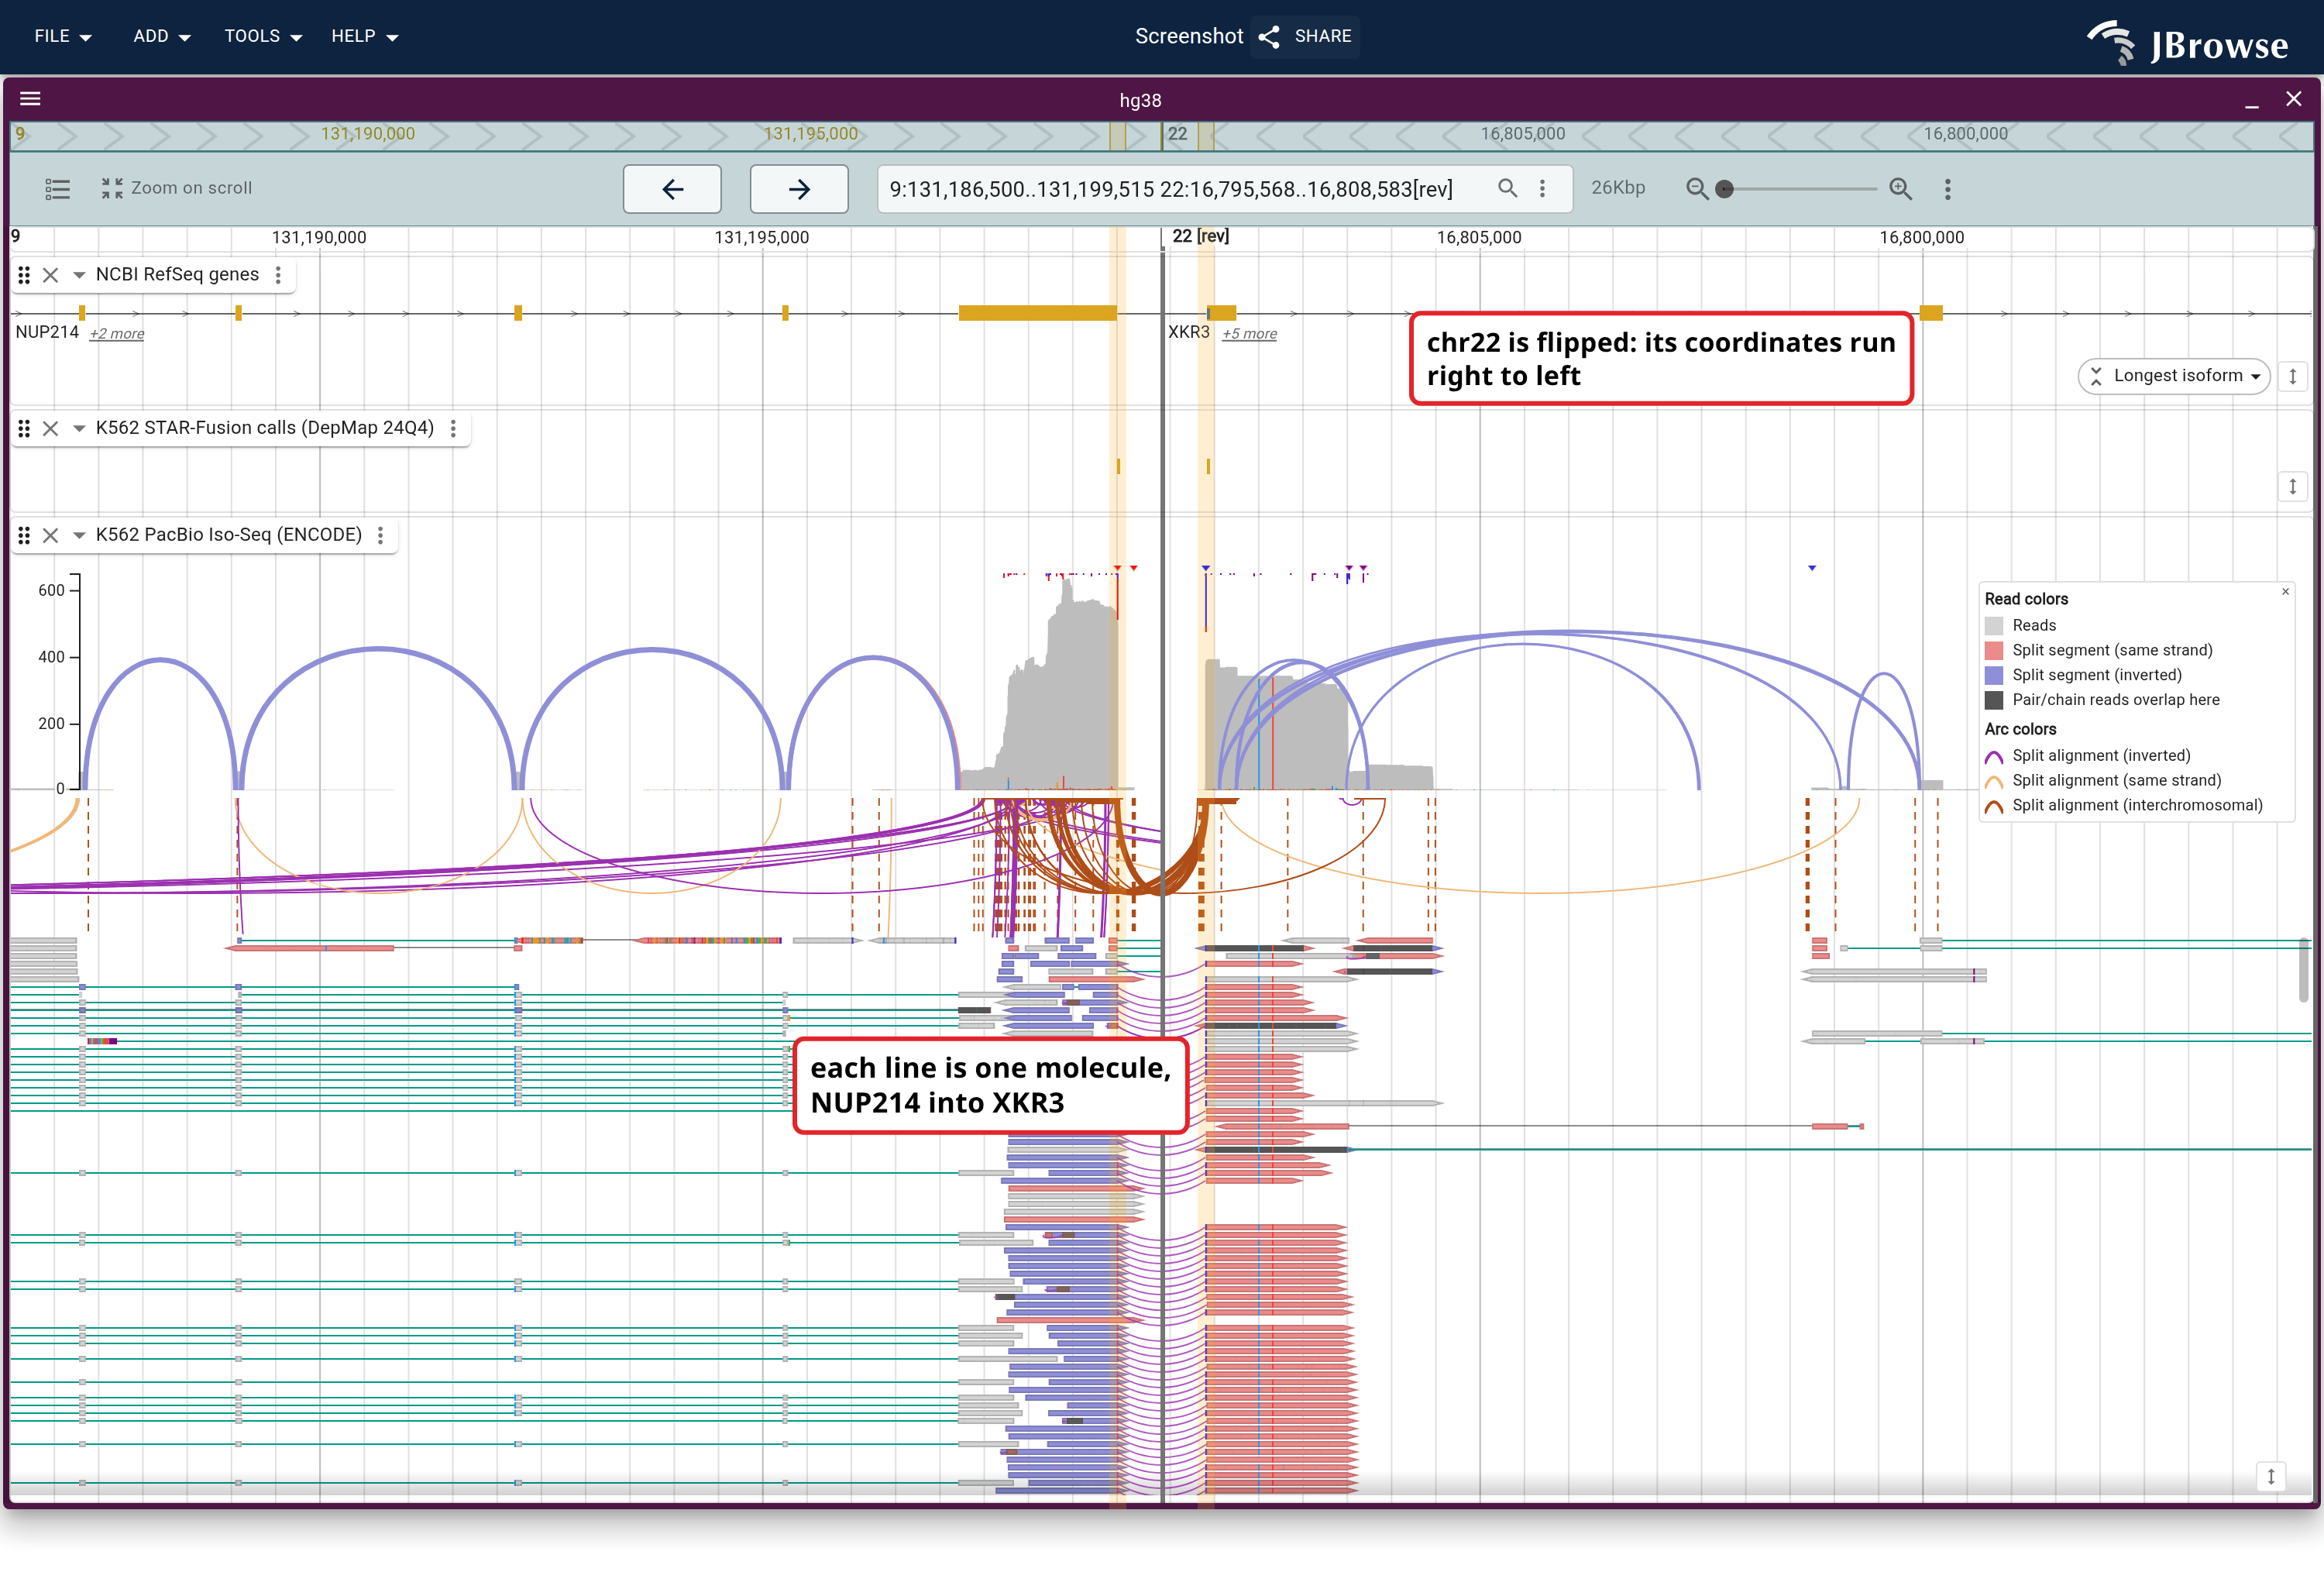Open view options menu beside zoom controls
This screenshot has height=1596, width=2324.
[x=1947, y=189]
